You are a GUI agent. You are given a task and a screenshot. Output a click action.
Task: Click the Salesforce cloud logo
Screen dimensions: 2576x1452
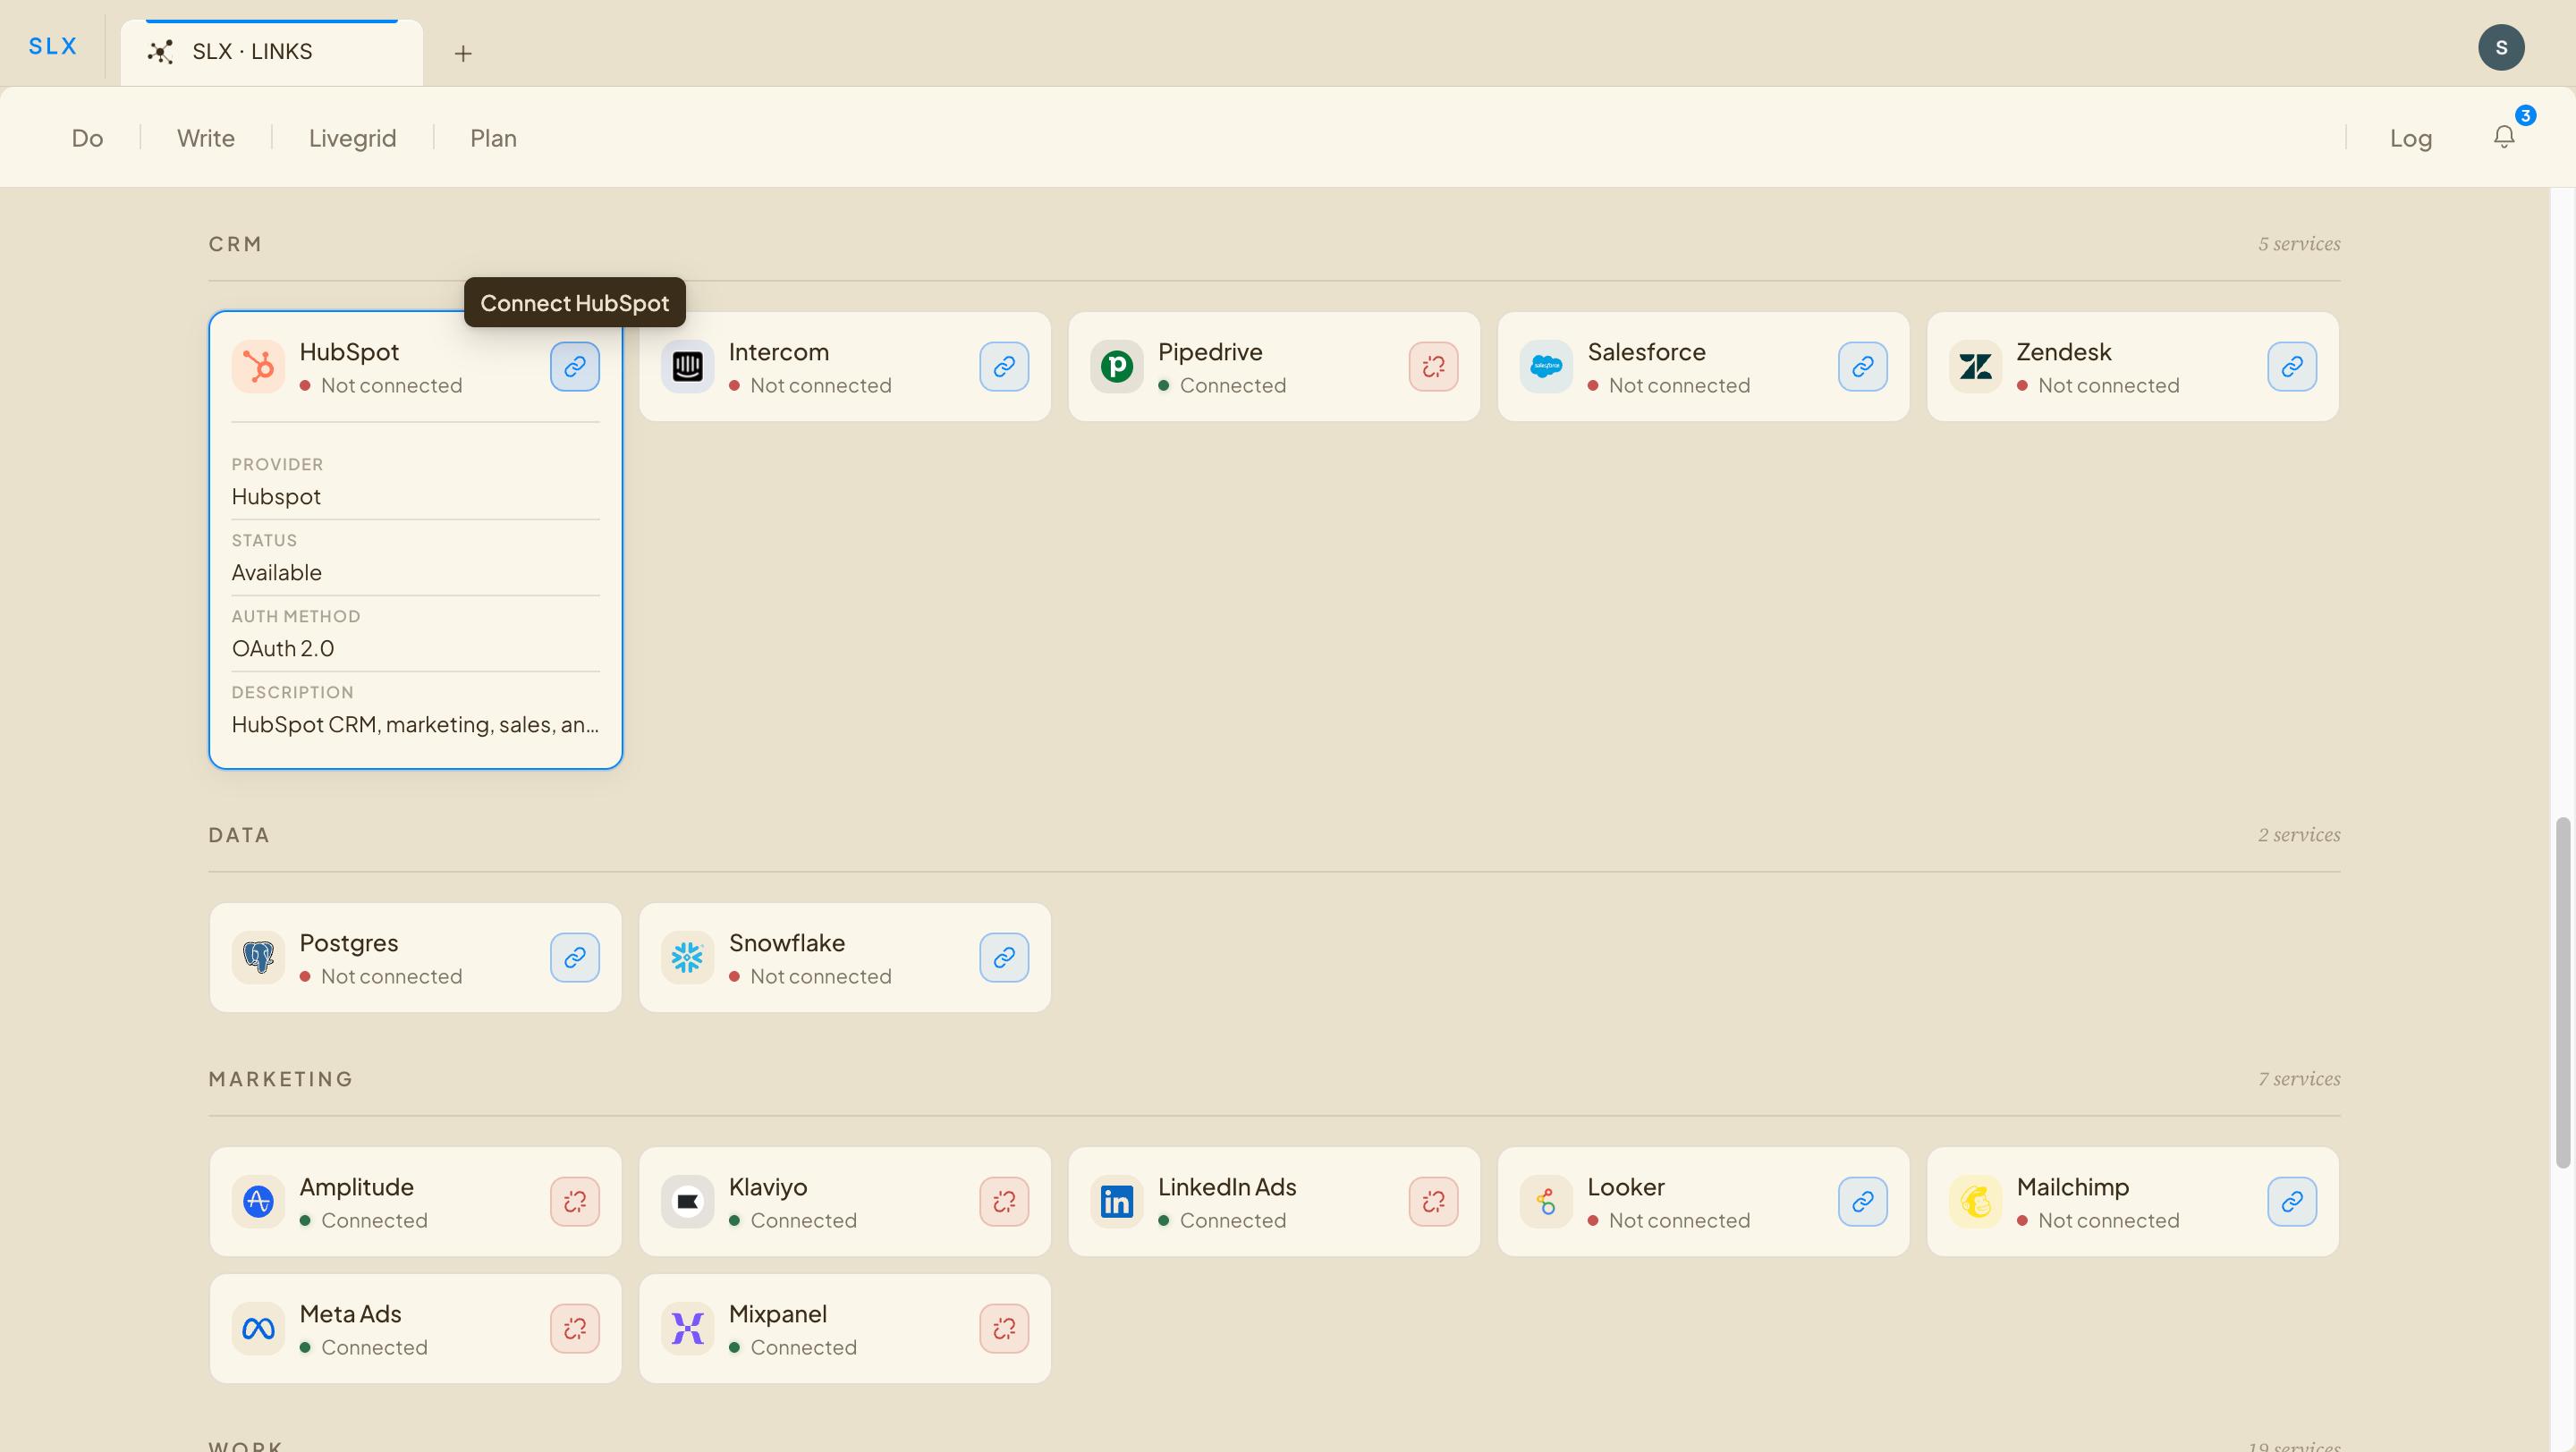point(1546,367)
